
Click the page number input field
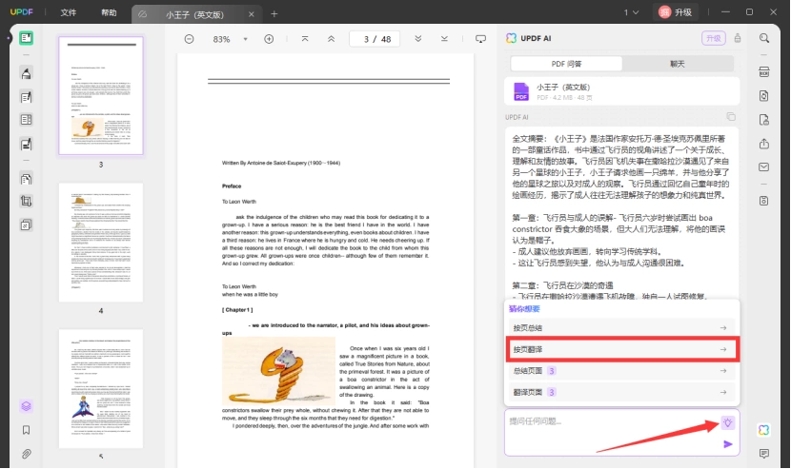click(x=375, y=39)
